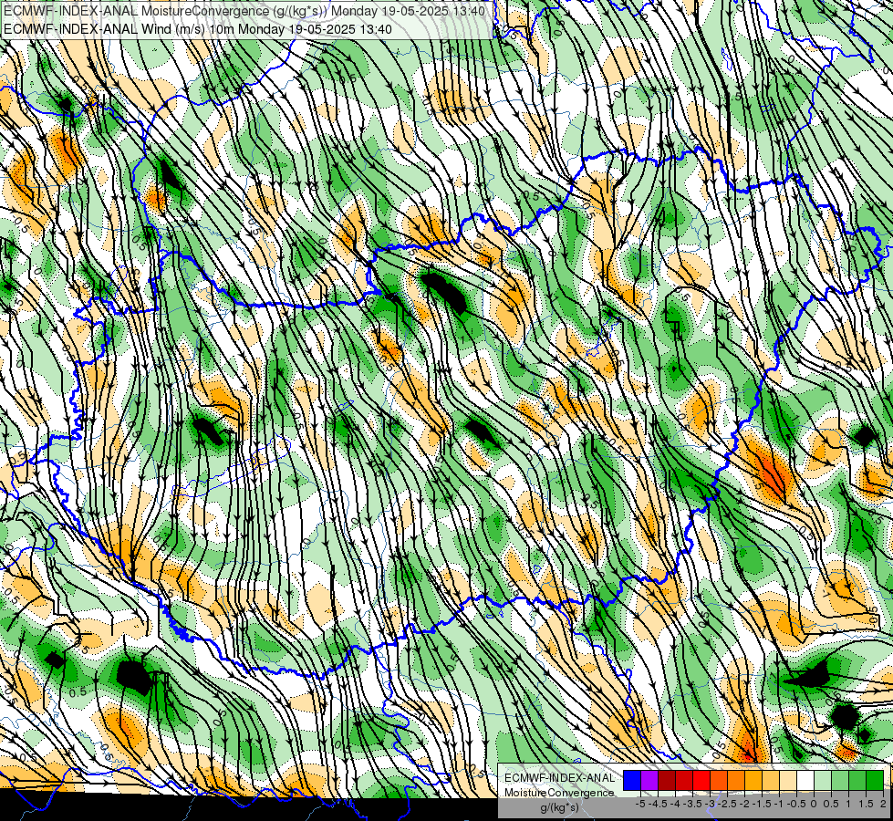
Task: Pick the dark red swatch between -4.5 and -4
Action: point(667,781)
